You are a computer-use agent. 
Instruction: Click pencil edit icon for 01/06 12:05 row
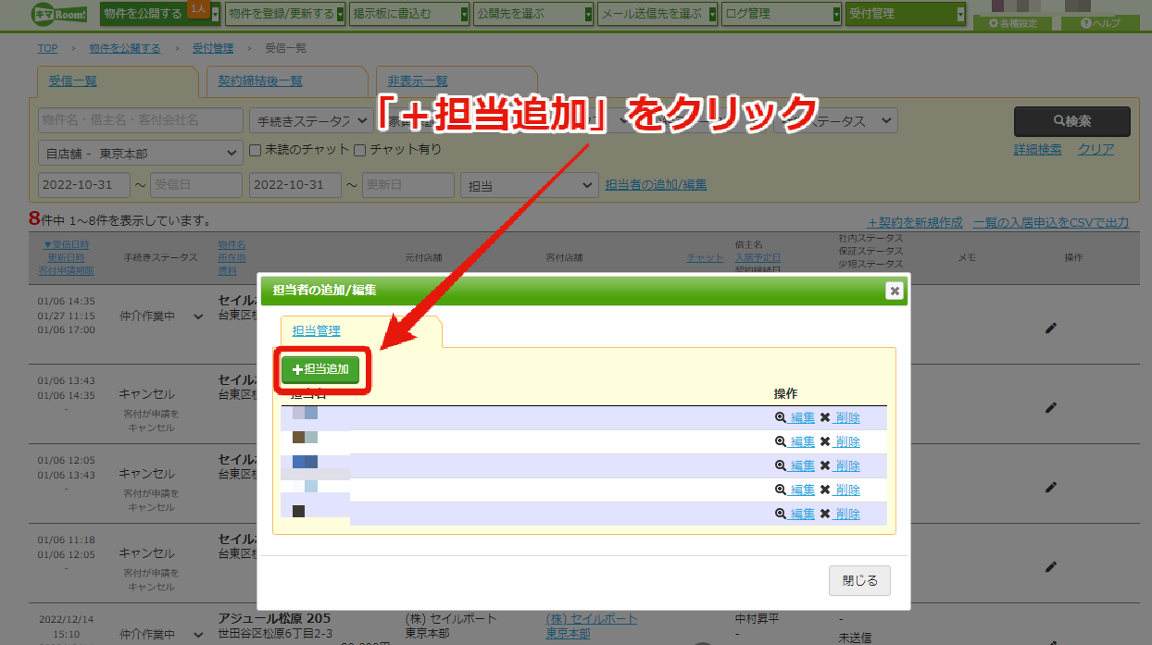click(x=1051, y=487)
